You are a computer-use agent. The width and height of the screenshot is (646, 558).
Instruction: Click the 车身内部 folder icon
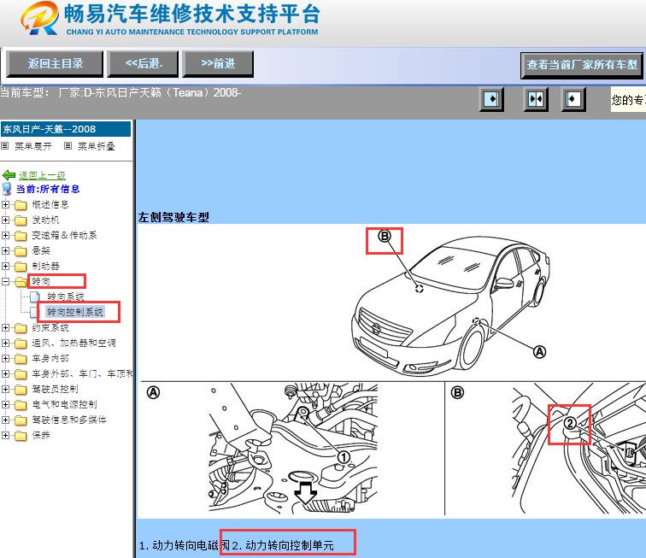tap(21, 359)
